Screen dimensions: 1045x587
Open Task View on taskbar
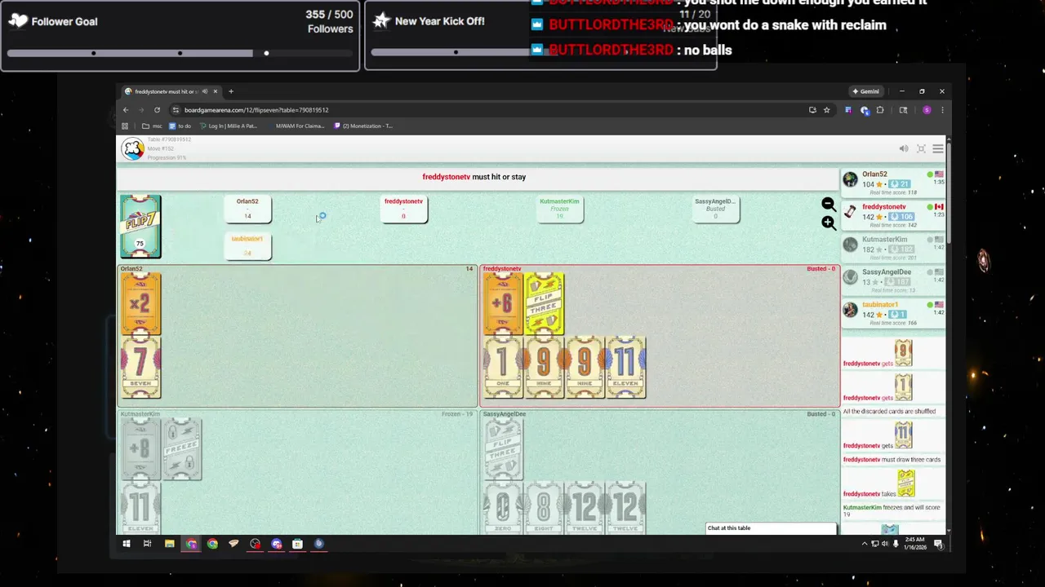point(148,544)
